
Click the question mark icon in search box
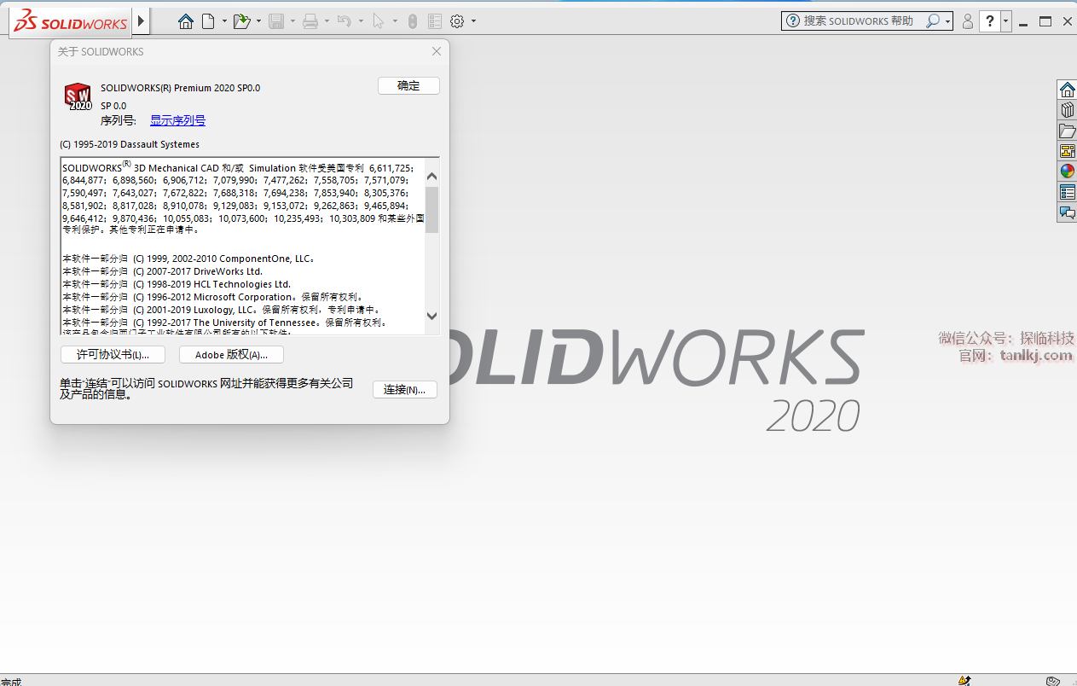click(x=793, y=20)
